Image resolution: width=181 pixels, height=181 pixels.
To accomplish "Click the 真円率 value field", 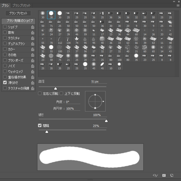I will coord(73,109).
